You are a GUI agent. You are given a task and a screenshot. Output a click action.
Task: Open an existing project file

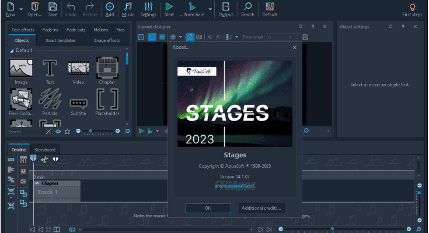(x=35, y=9)
